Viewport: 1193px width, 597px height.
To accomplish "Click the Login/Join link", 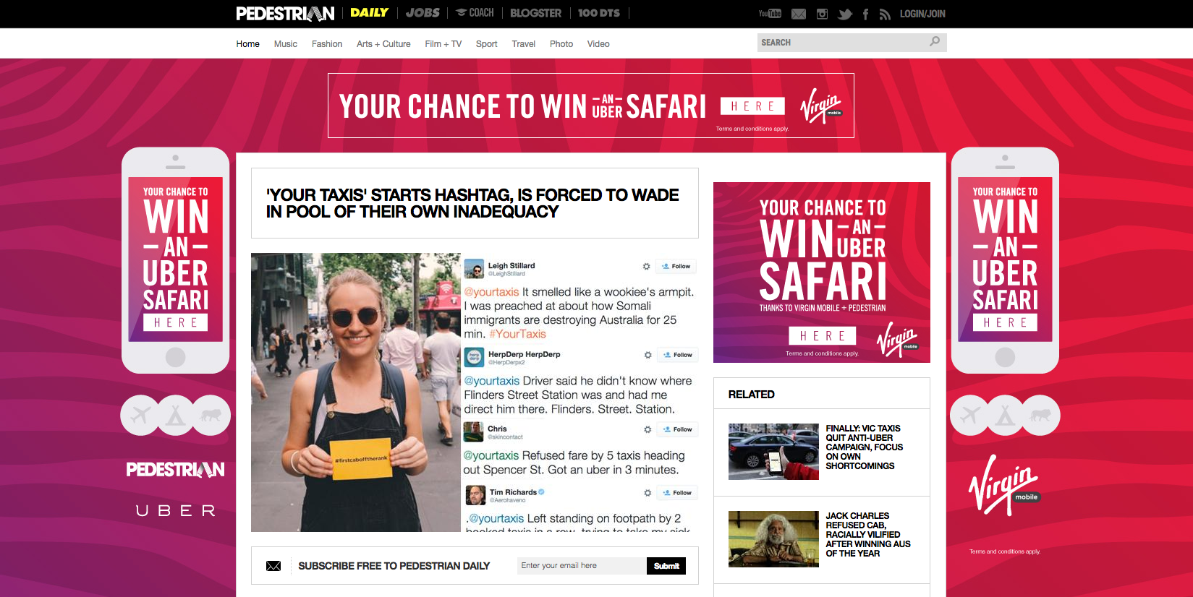I will tap(922, 14).
